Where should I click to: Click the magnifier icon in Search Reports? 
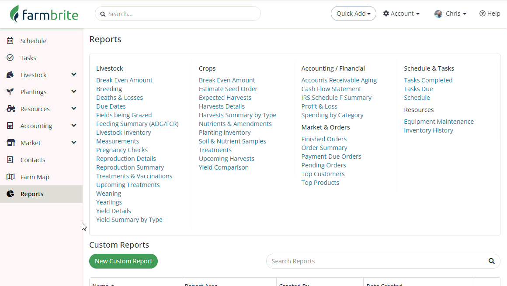491,261
